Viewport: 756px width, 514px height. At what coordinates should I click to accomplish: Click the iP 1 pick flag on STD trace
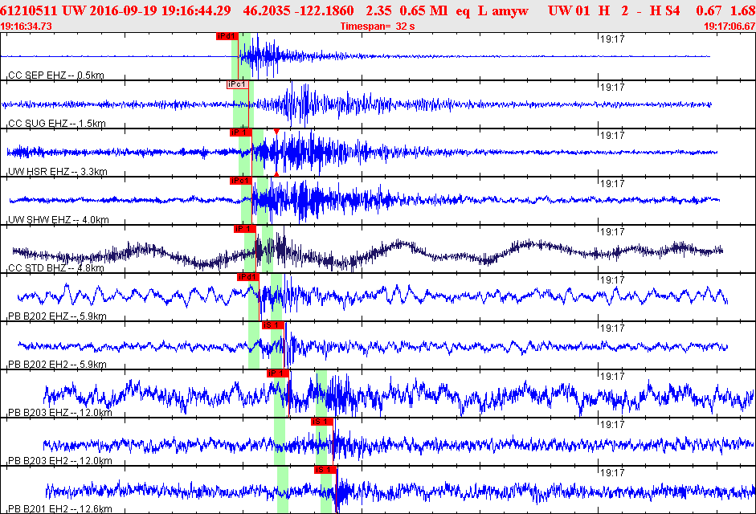pos(244,229)
